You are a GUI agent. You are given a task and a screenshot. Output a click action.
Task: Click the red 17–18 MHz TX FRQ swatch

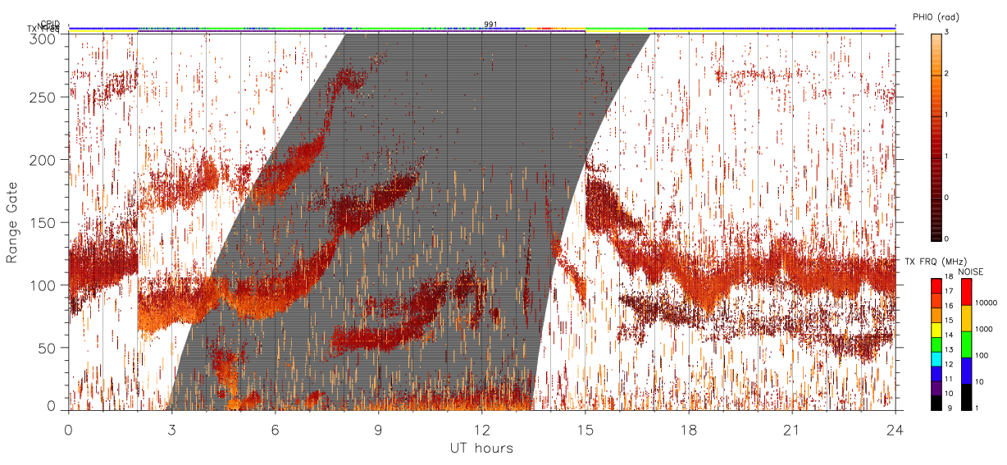point(936,285)
